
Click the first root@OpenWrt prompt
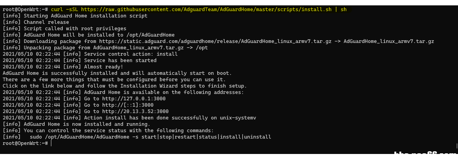coord(25,9)
